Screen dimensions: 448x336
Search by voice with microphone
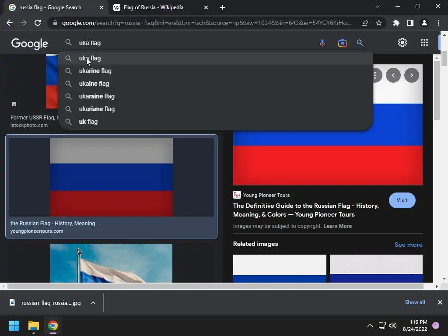[x=322, y=43]
